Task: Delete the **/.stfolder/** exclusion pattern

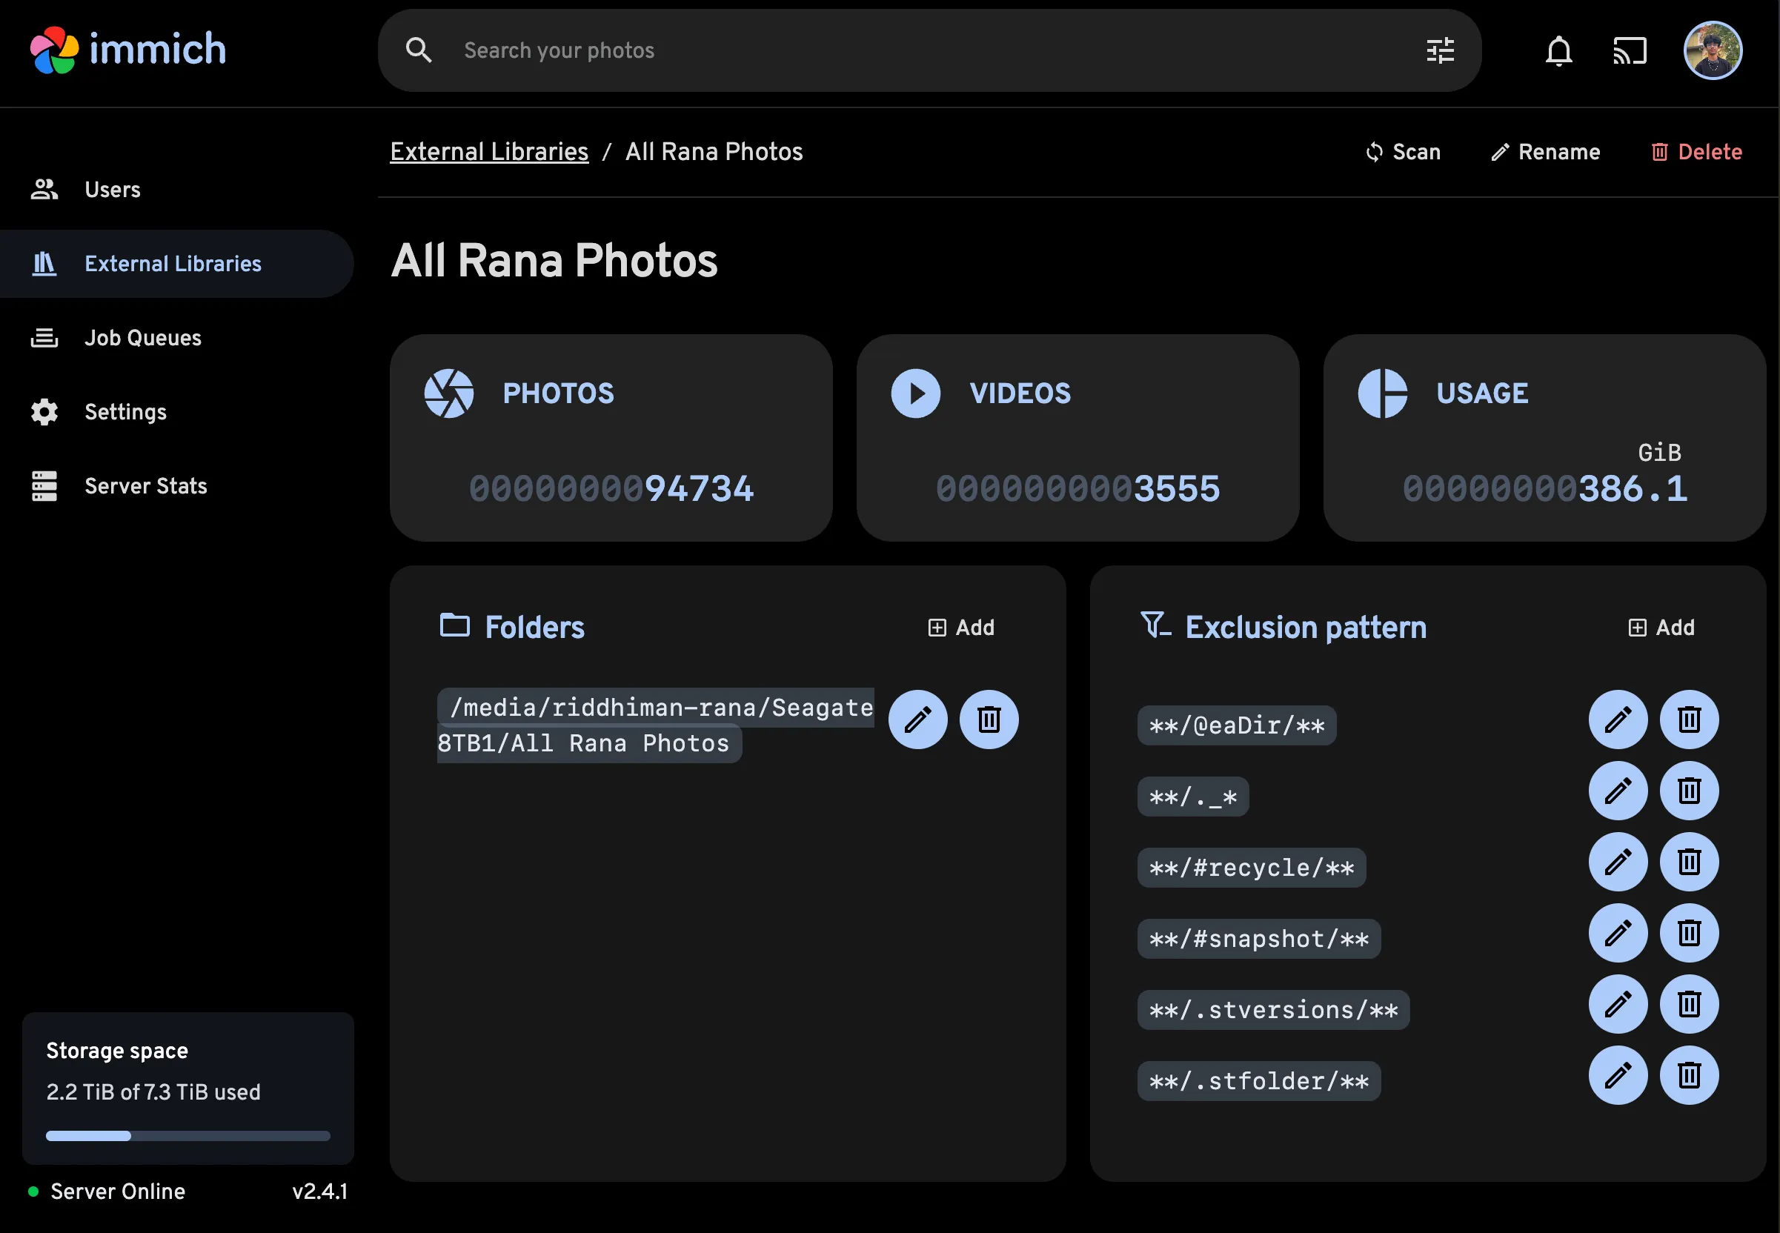Action: coord(1689,1074)
